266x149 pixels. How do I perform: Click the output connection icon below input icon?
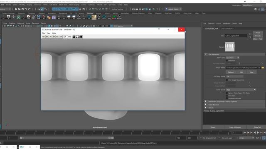(x=250, y=37)
